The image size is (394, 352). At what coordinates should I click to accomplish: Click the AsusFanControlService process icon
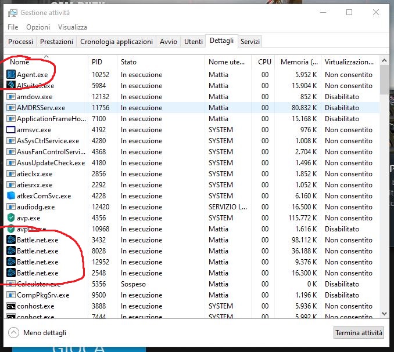(x=11, y=152)
